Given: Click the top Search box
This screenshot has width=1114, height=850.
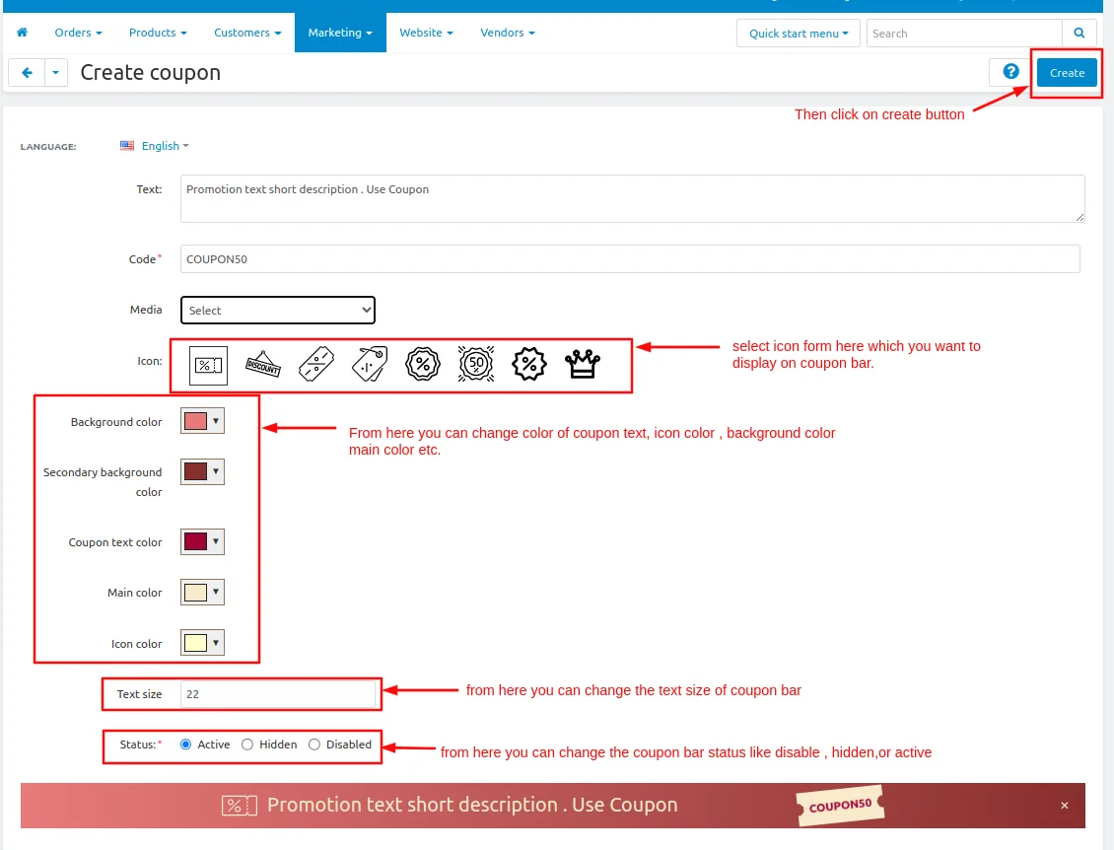Looking at the screenshot, I should tap(964, 34).
